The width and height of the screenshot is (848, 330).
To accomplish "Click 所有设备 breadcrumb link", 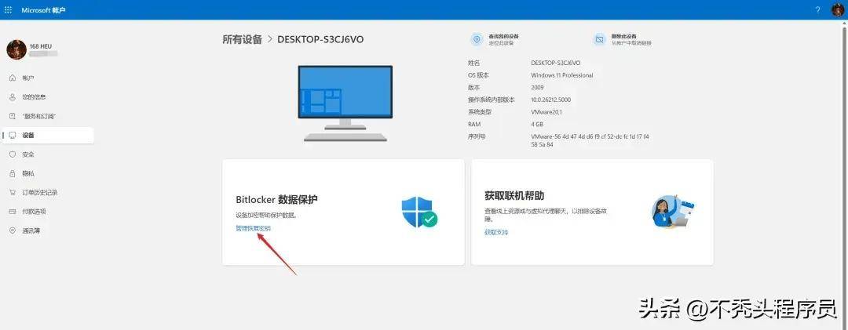I will [x=242, y=39].
